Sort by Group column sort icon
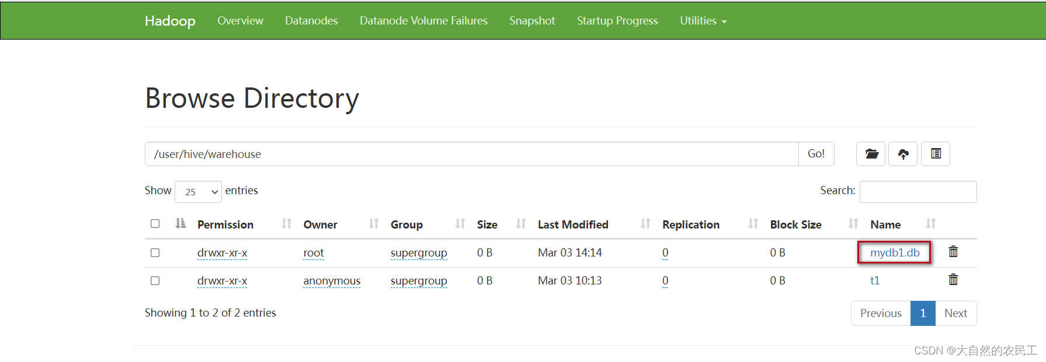Image resolution: width=1046 pixels, height=362 pixels. coord(460,224)
